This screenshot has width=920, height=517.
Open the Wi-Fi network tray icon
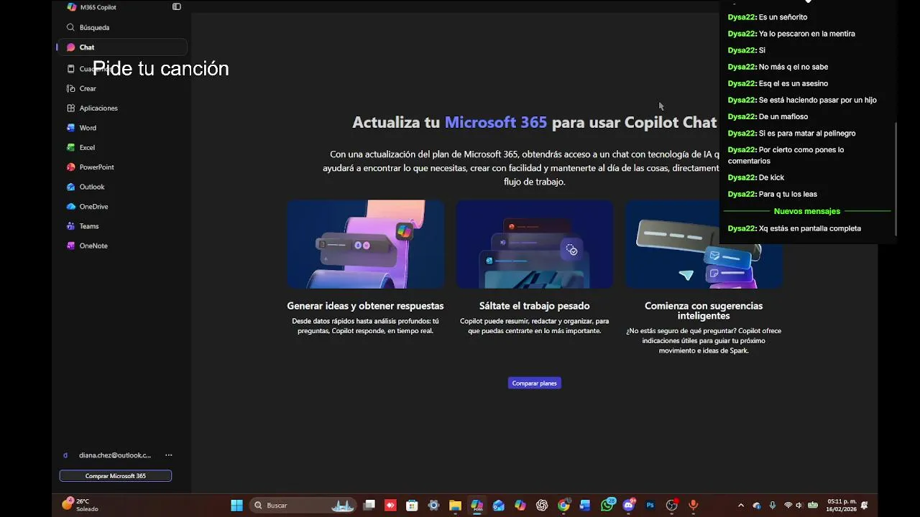tap(788, 506)
